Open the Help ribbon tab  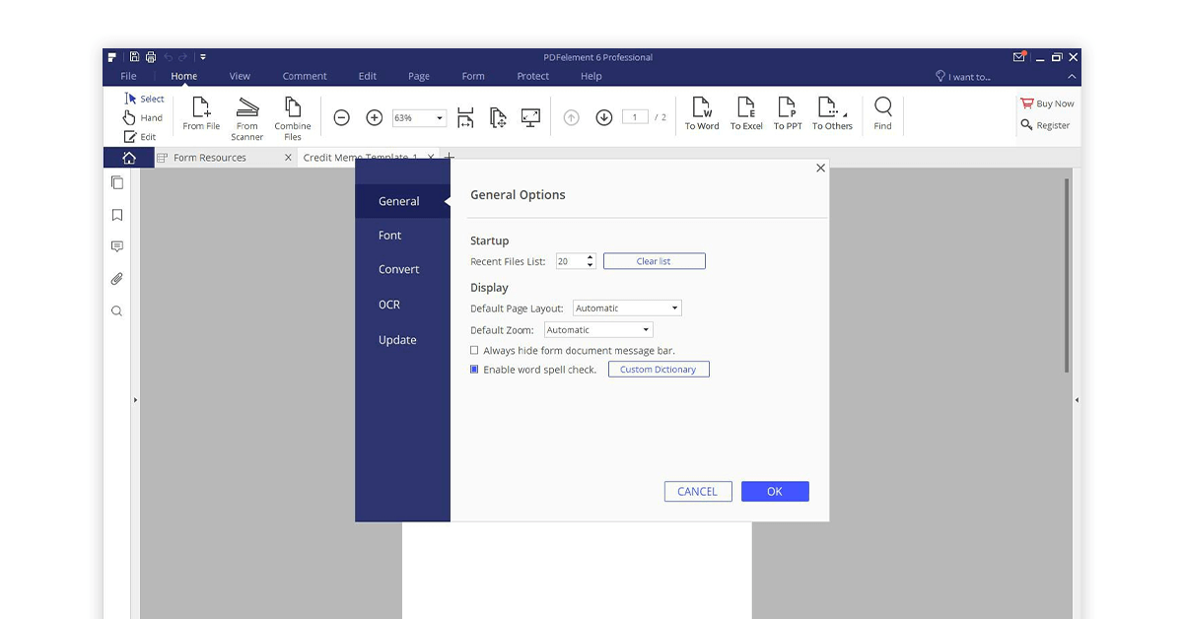coord(591,76)
